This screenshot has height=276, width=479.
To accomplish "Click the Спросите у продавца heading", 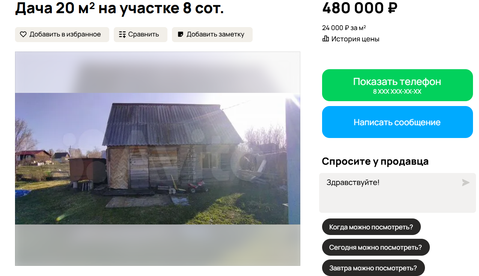I will click(x=375, y=161).
